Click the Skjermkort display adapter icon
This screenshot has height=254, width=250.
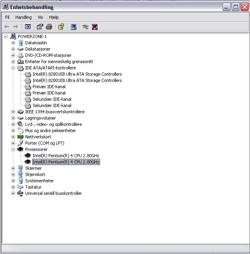click(x=20, y=174)
